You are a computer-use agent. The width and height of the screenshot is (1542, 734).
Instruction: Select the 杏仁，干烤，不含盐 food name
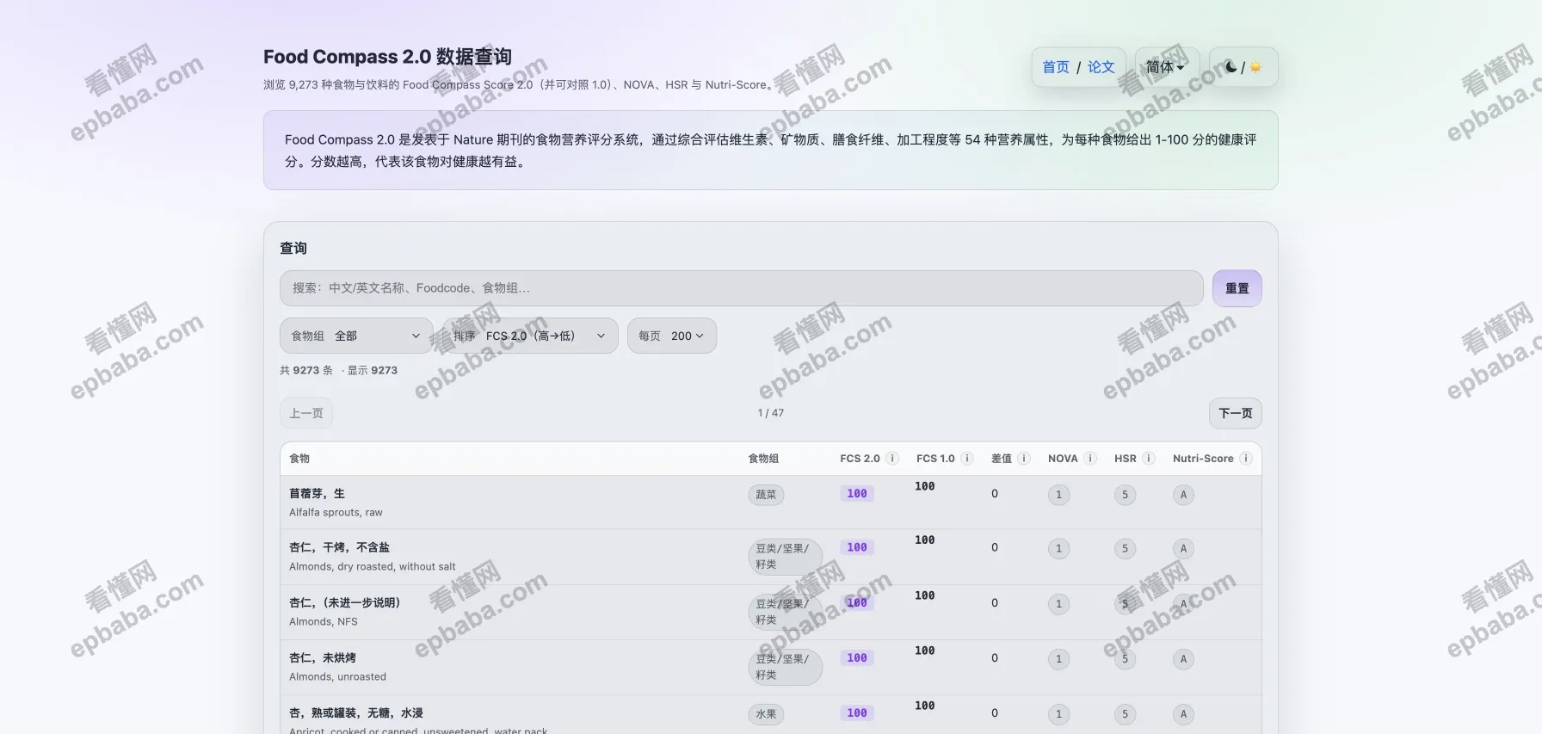[x=339, y=547]
